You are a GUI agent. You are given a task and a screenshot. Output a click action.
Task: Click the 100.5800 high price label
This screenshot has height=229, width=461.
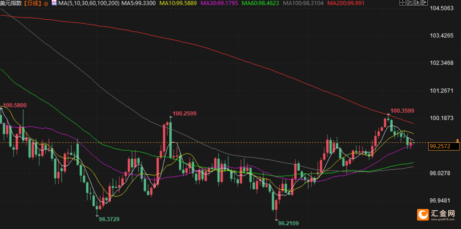tap(15, 105)
